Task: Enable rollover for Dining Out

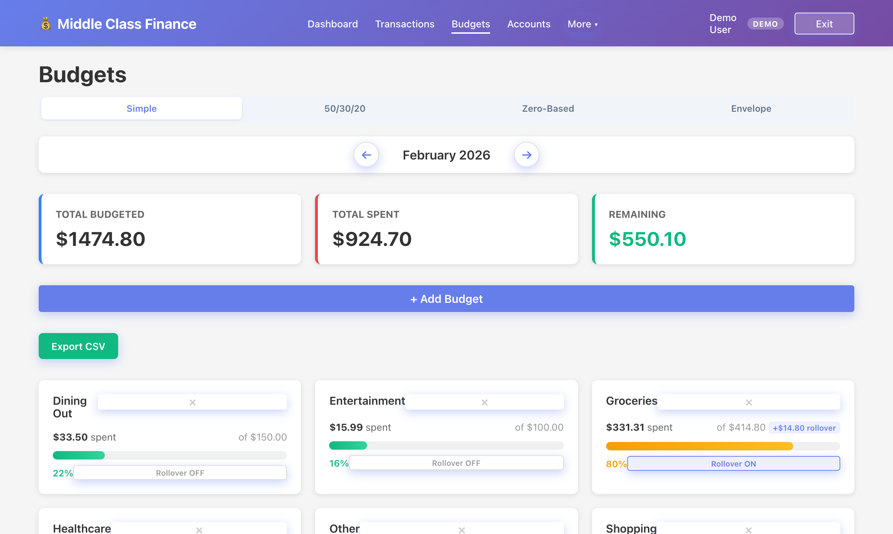Action: click(180, 473)
